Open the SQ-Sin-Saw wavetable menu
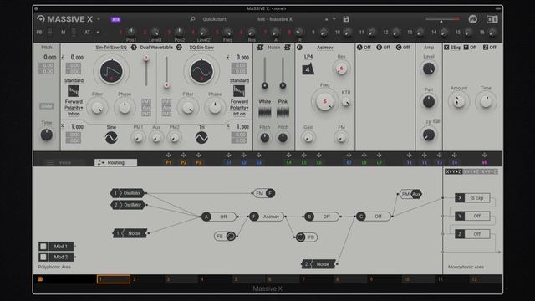The image size is (535, 301). pyautogui.click(x=201, y=48)
